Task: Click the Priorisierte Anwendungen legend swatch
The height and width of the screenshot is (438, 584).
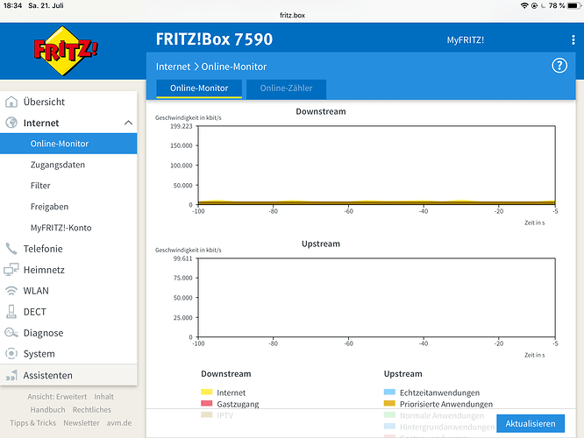Action: coord(389,403)
